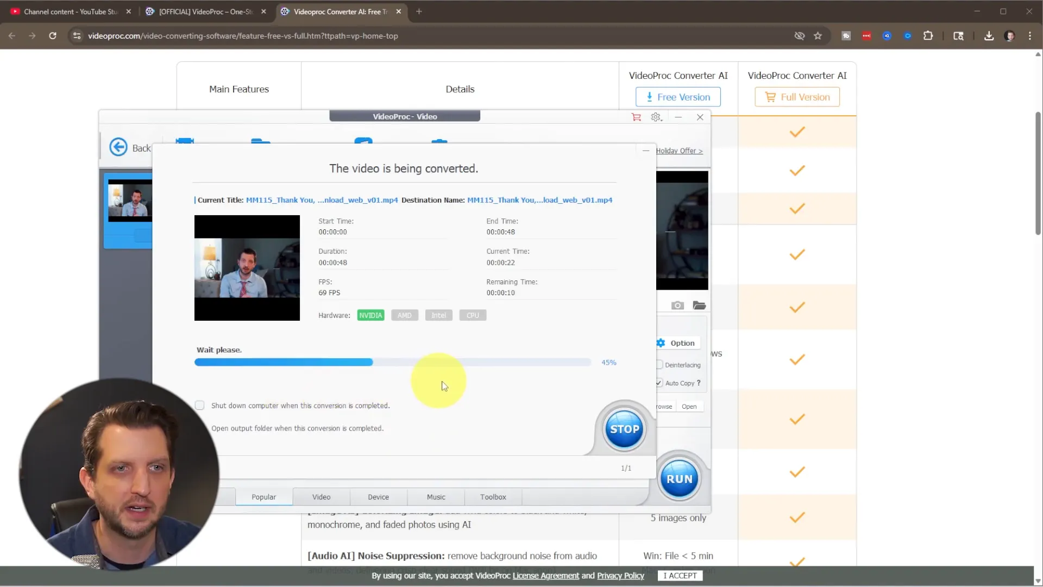
Task: Switch to the Popular format tab
Action: (264, 497)
